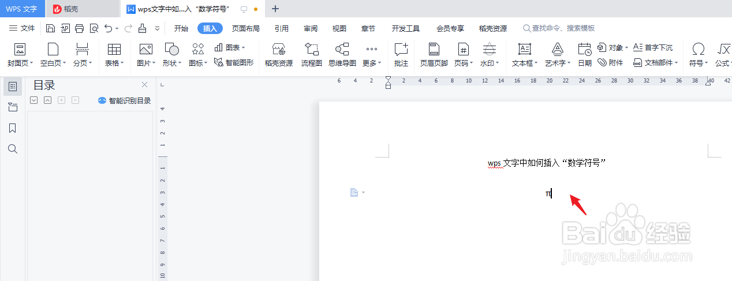Expand all levels button in 目录 pane
Screen dimensions: 732x281
pyautogui.click(x=33, y=100)
